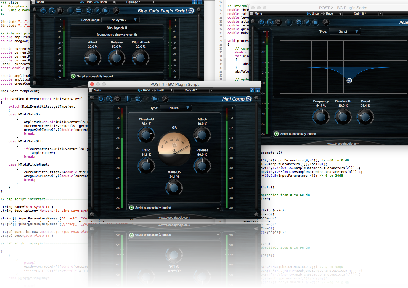Open Detuned preset name menu
The image size is (408, 288).
[134, 2]
